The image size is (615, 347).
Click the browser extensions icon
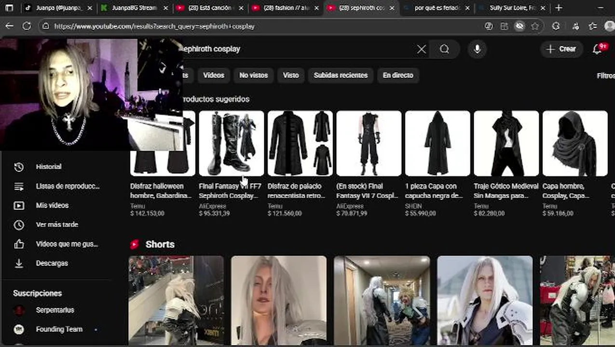[556, 26]
